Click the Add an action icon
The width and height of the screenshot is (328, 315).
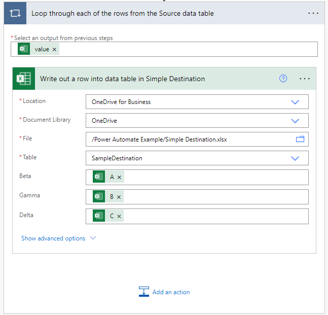coord(144,292)
